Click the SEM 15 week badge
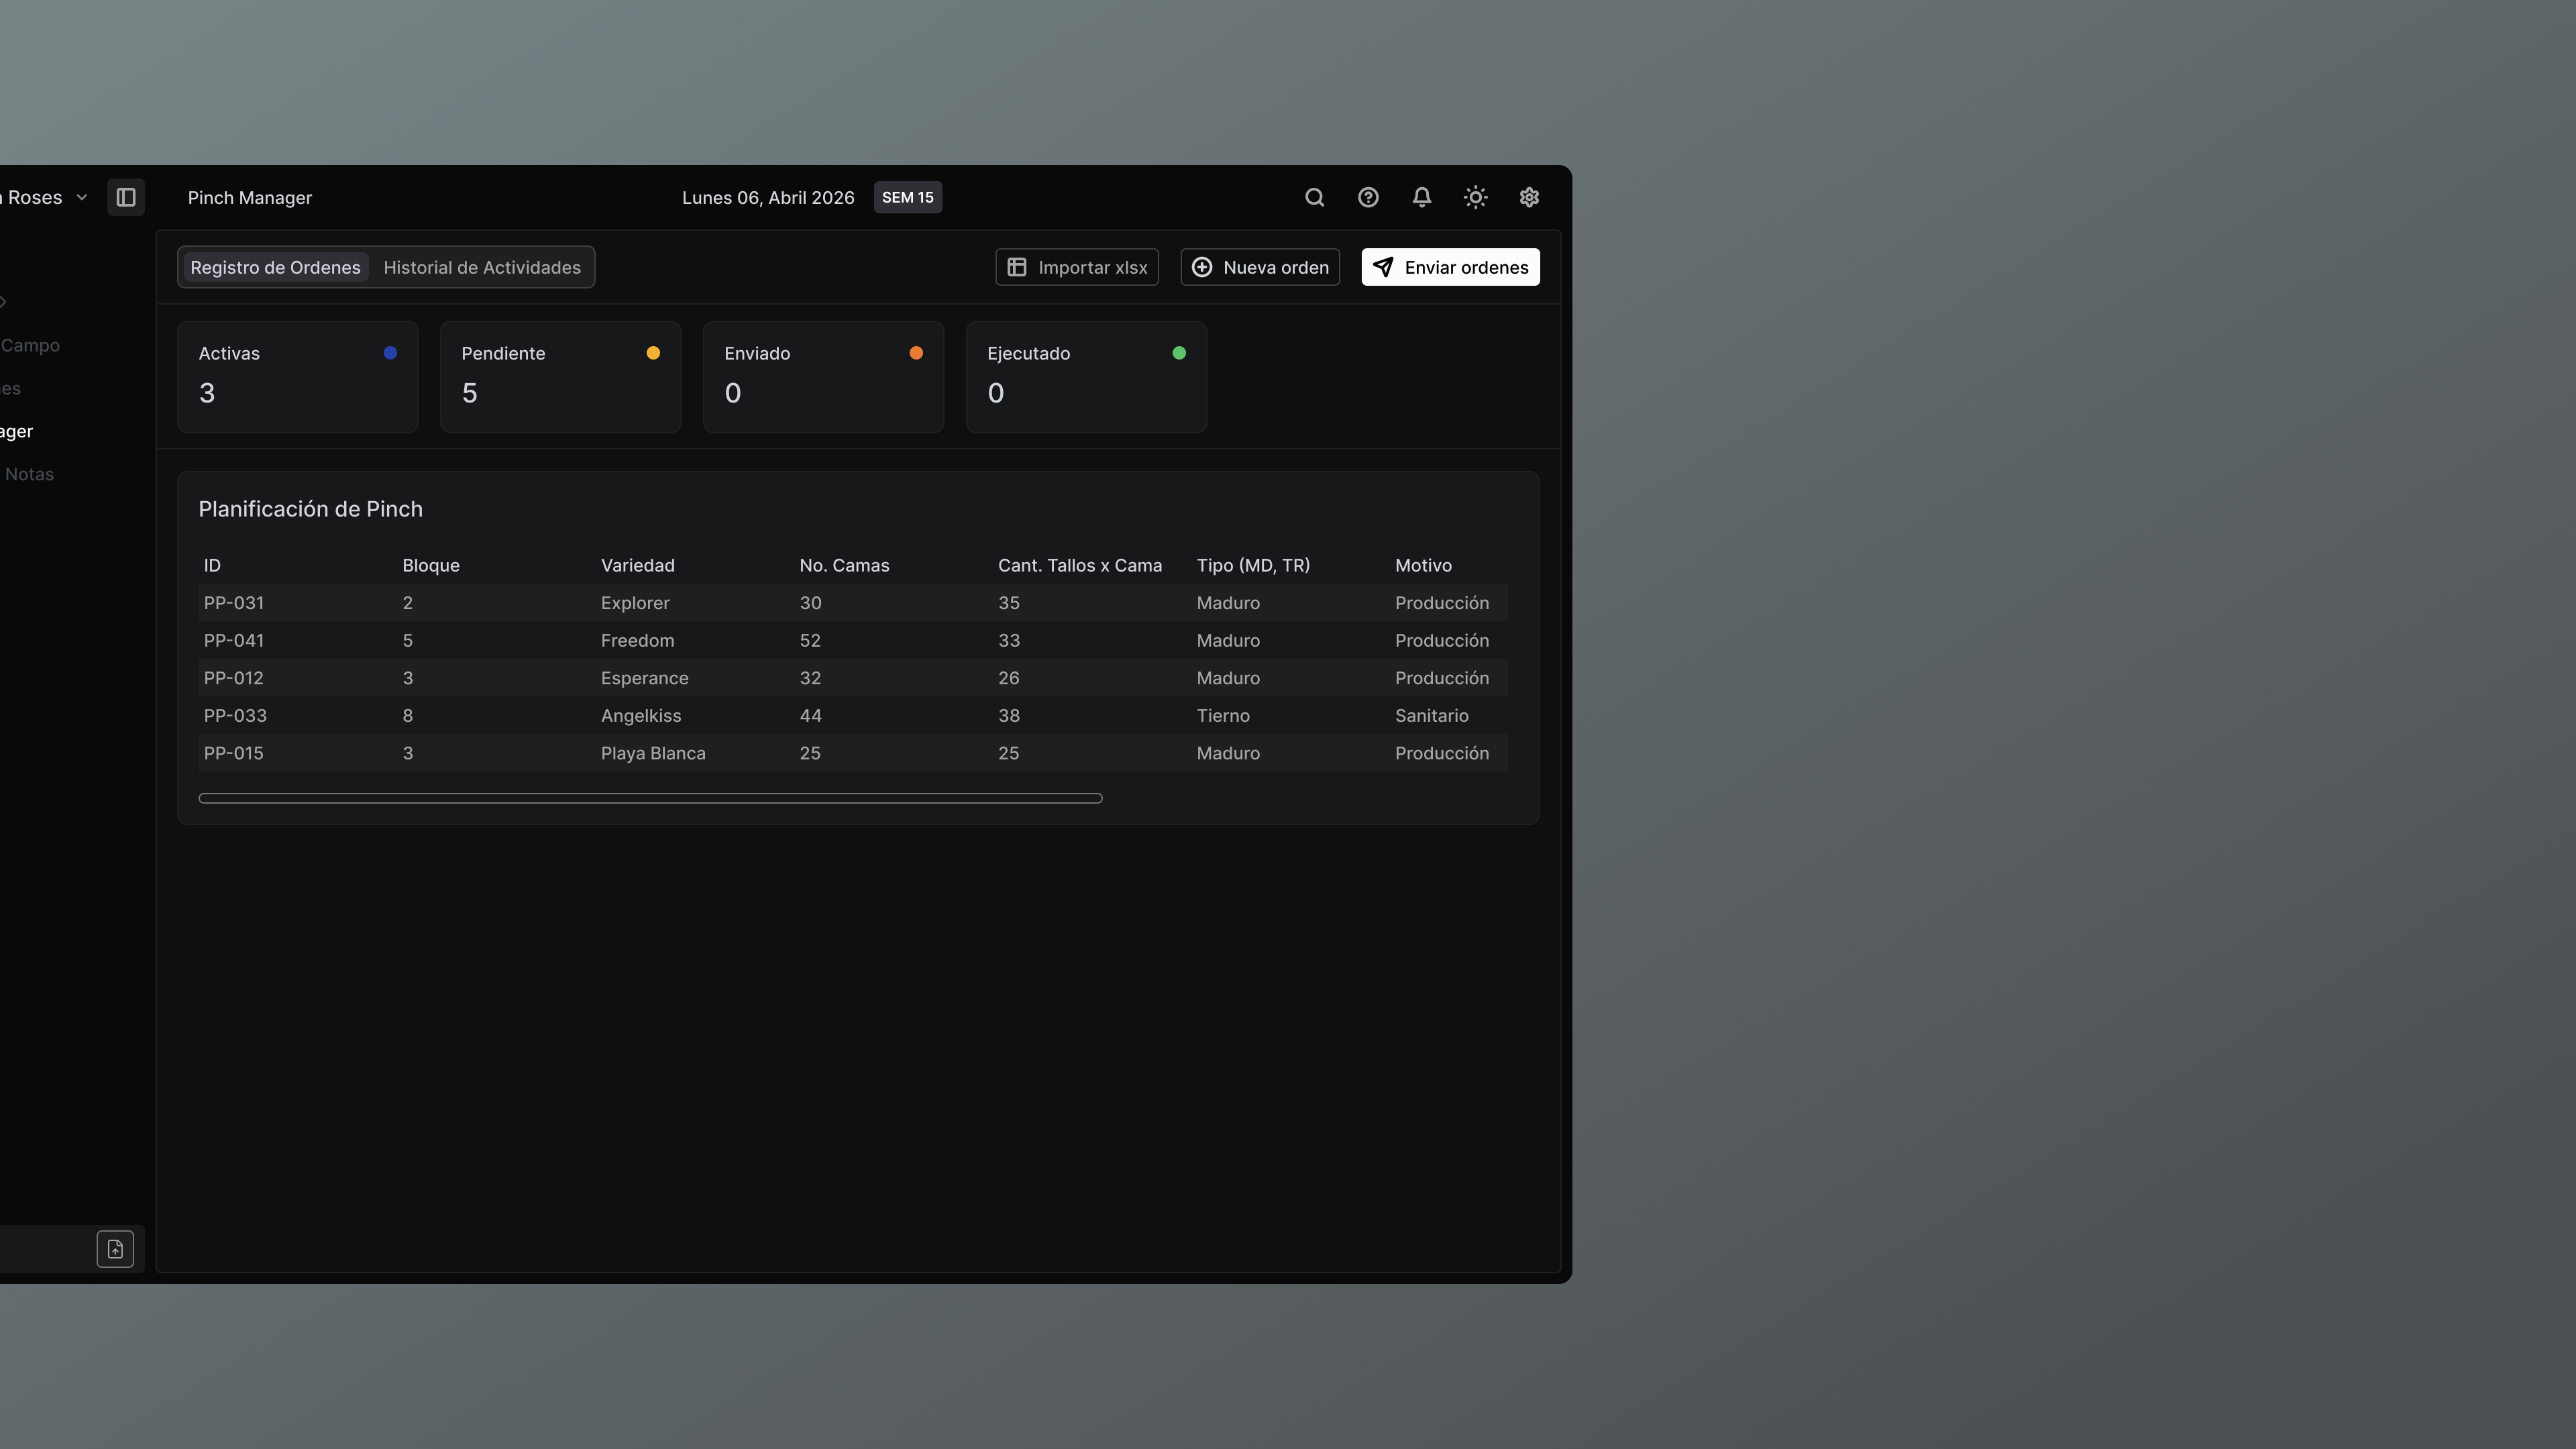The height and width of the screenshot is (1449, 2576). 908,197
